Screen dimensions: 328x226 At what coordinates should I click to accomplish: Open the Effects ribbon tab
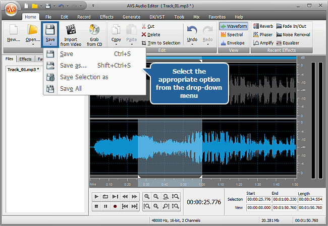[x=106, y=17]
